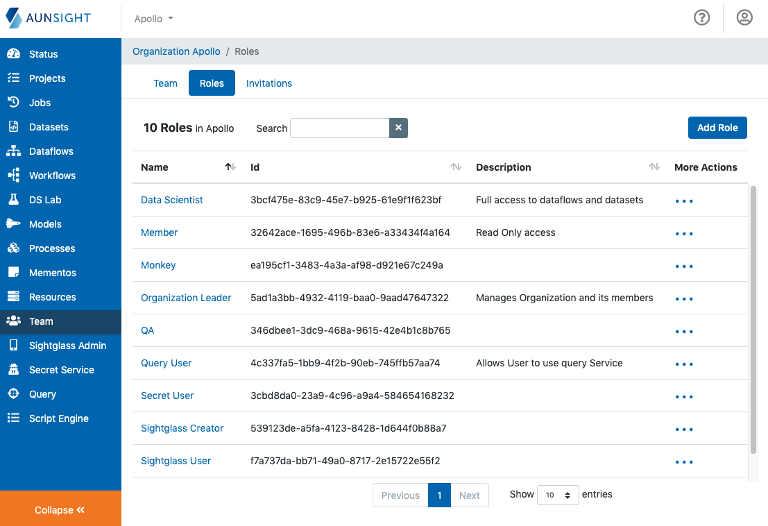768x526 pixels.
Task: Click the Status gauge icon in sidebar
Action: click(13, 54)
